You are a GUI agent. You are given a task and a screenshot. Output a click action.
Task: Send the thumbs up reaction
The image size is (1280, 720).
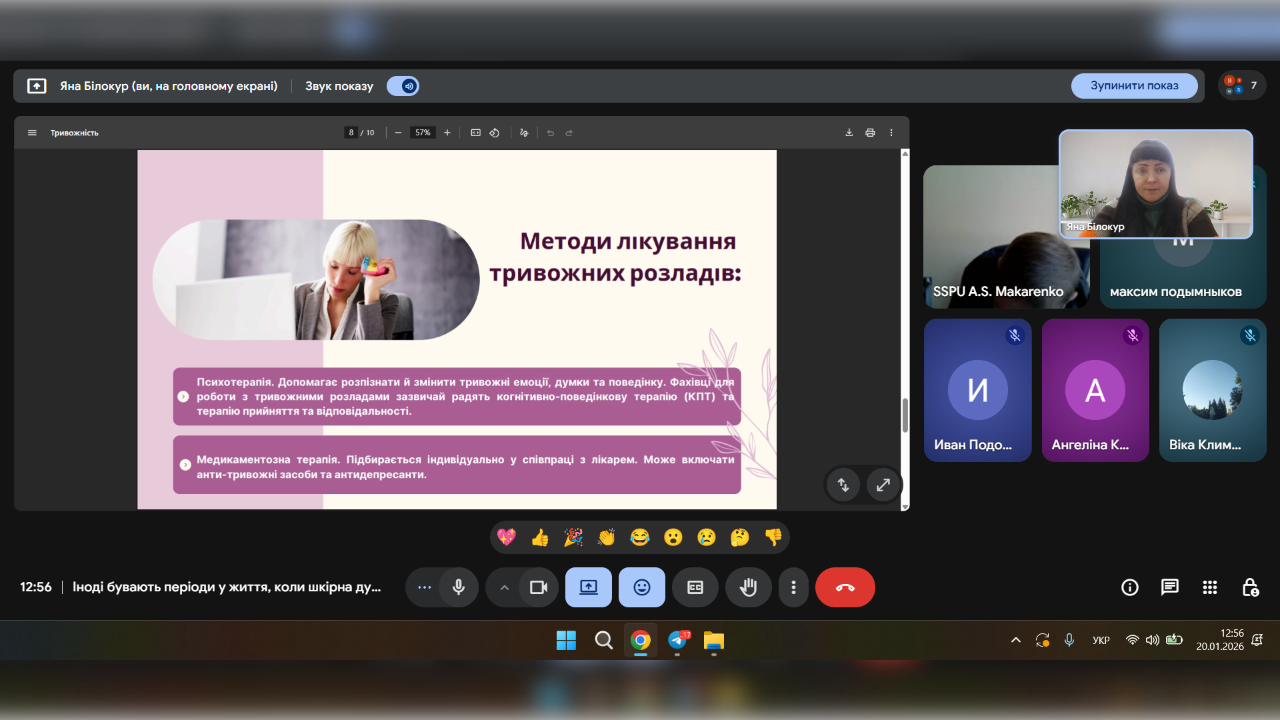pos(539,537)
